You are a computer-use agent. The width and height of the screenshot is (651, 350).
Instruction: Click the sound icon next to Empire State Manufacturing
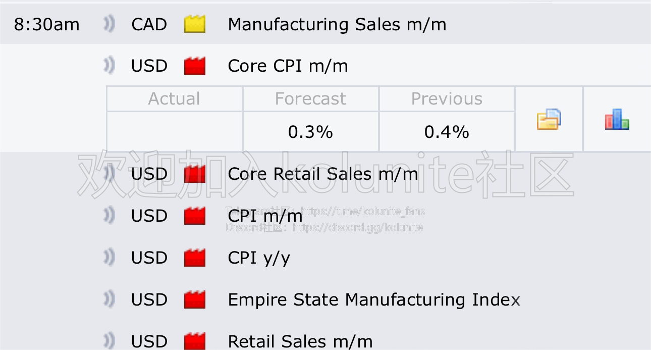pyautogui.click(x=110, y=299)
